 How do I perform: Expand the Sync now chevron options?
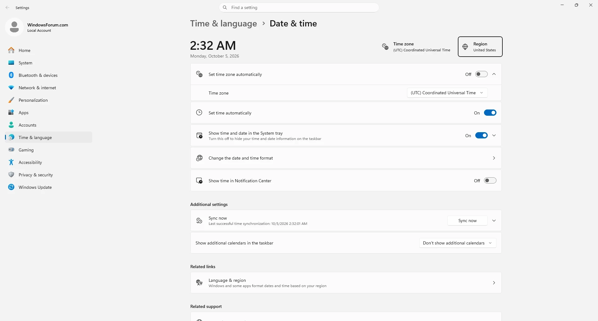(x=494, y=221)
